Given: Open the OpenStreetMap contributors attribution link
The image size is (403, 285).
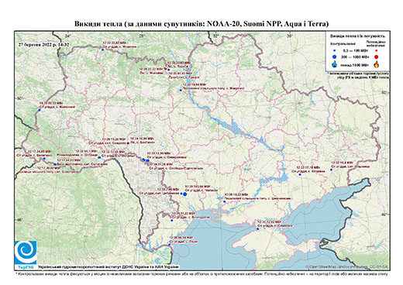Looking at the screenshot, I should pos(347,266).
